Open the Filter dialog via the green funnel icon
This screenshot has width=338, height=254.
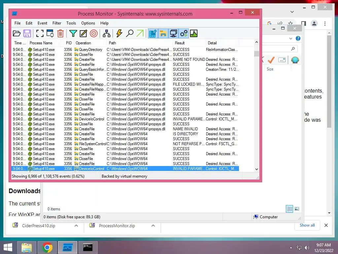[73, 33]
